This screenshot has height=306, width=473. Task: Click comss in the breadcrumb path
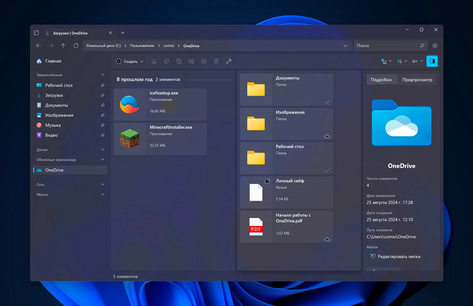click(169, 46)
